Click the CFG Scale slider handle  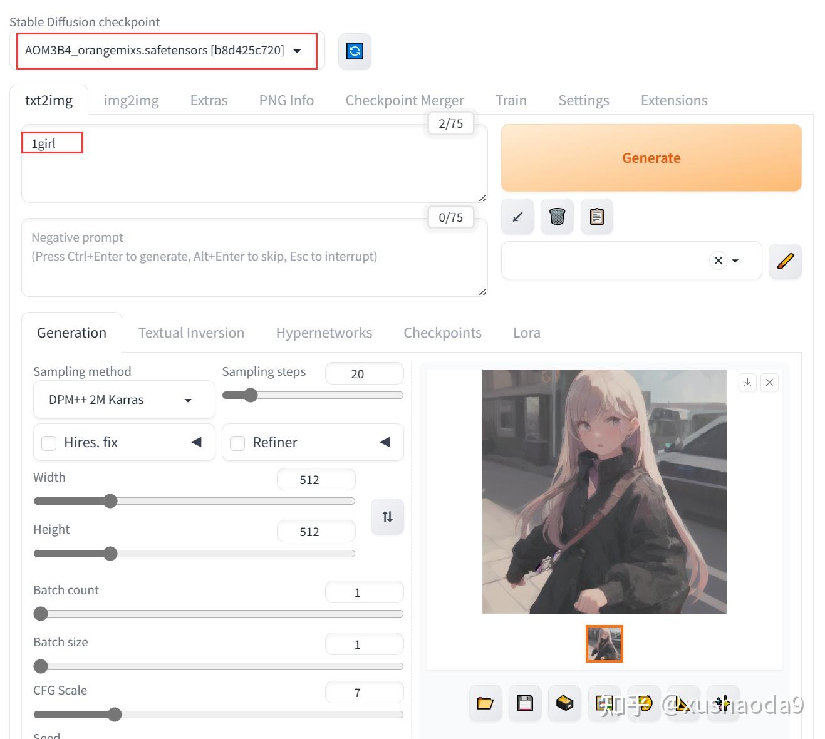114,715
